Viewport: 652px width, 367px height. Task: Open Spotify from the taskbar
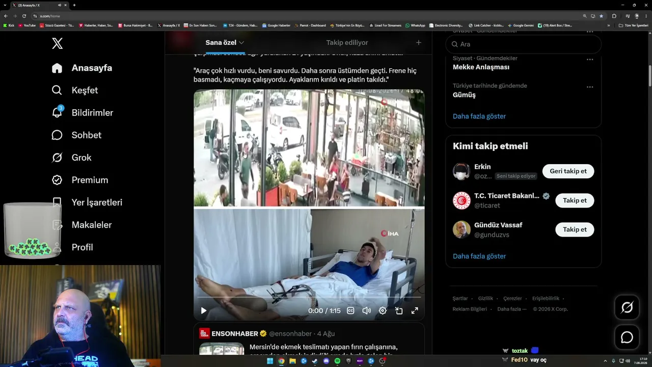[338, 361]
